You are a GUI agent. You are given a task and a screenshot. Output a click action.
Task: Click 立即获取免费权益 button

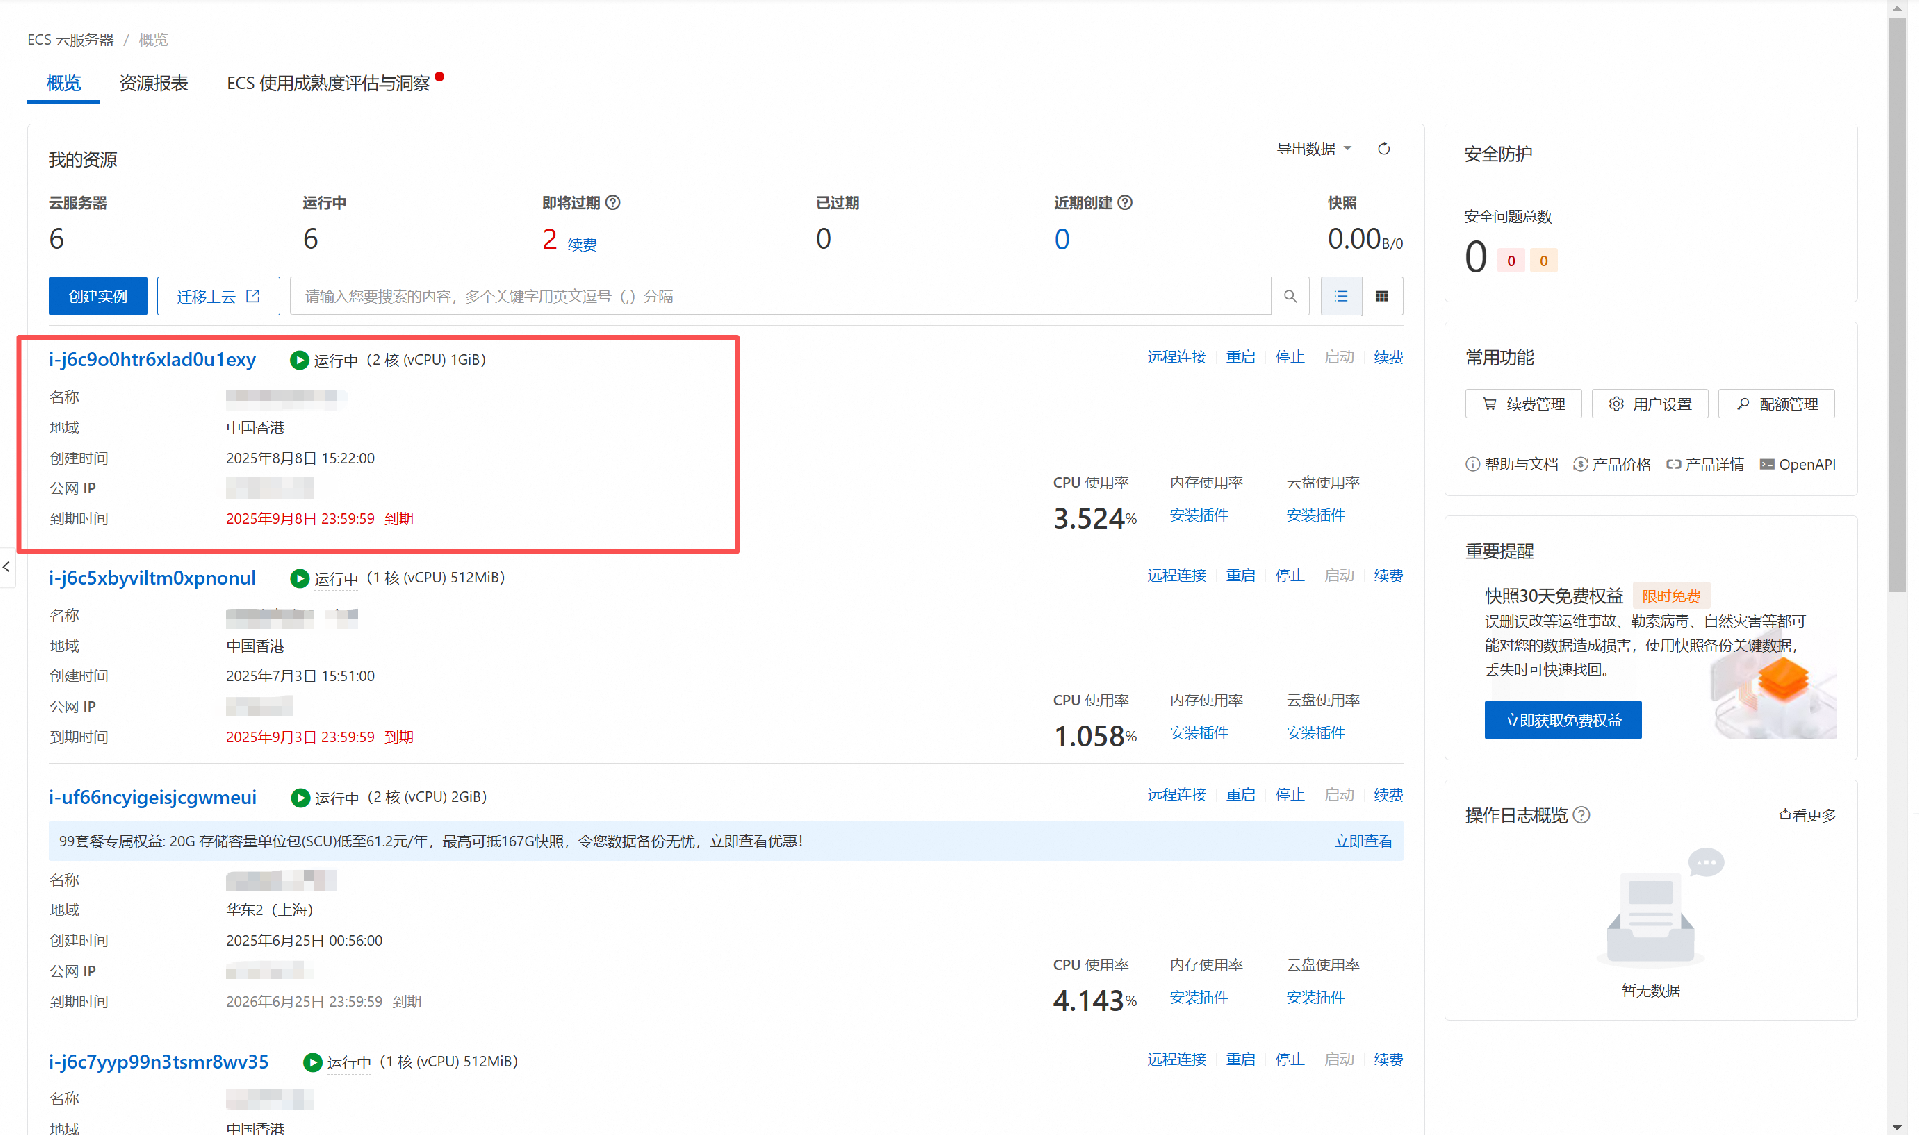point(1563,720)
